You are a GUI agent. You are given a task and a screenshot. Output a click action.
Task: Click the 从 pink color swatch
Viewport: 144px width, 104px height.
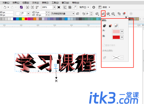point(116,32)
